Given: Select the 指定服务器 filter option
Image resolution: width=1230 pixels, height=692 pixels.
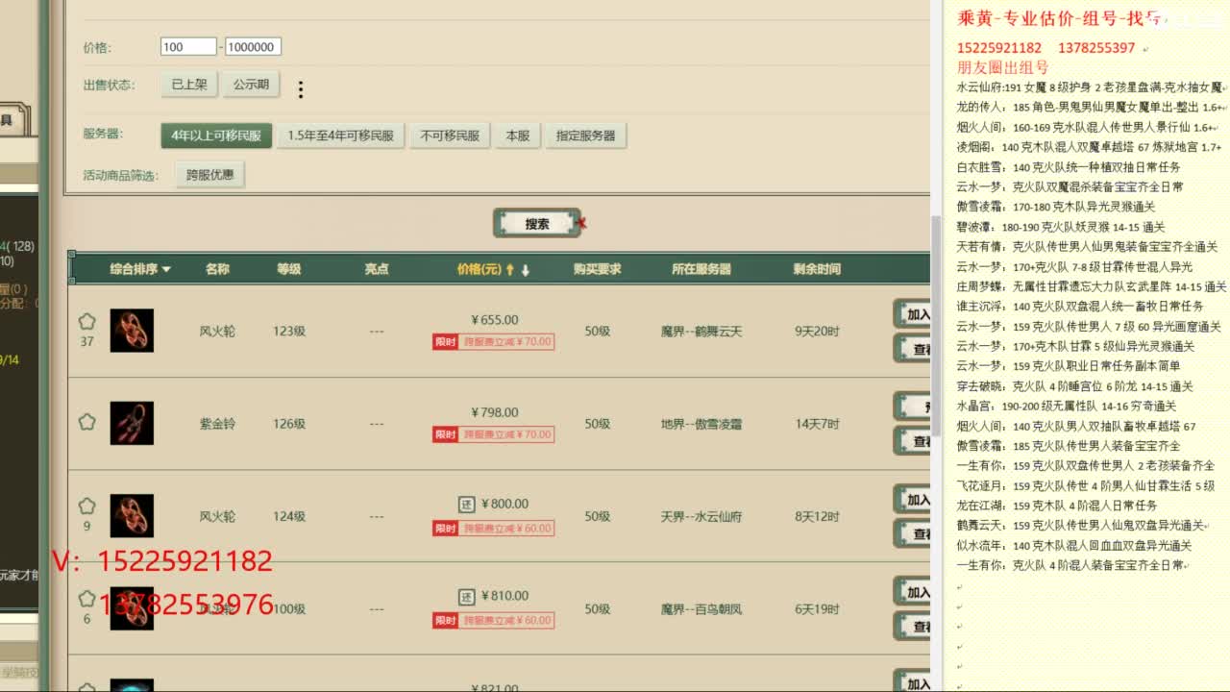Looking at the screenshot, I should point(585,136).
